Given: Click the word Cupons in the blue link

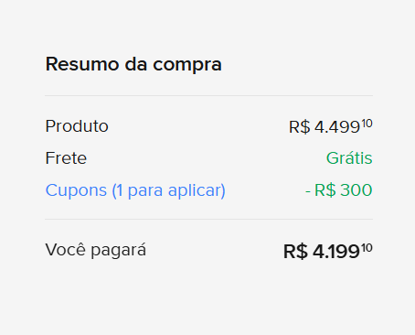Looking at the screenshot, I should (76, 190).
